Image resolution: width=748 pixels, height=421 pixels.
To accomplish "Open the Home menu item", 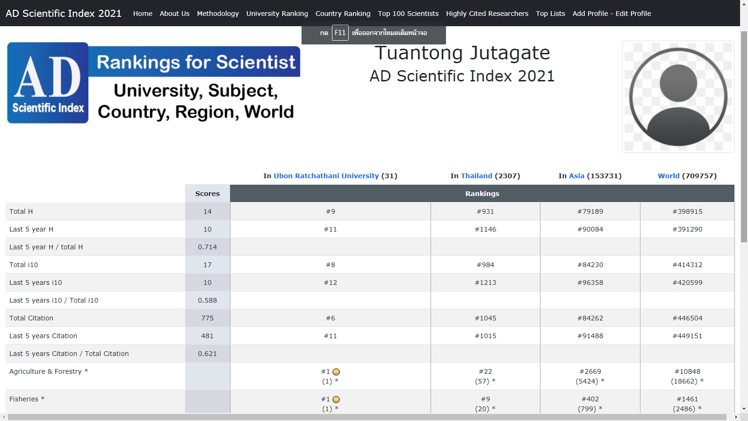I will (143, 14).
